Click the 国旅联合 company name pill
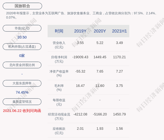164x140 pixels. tap(22, 6)
